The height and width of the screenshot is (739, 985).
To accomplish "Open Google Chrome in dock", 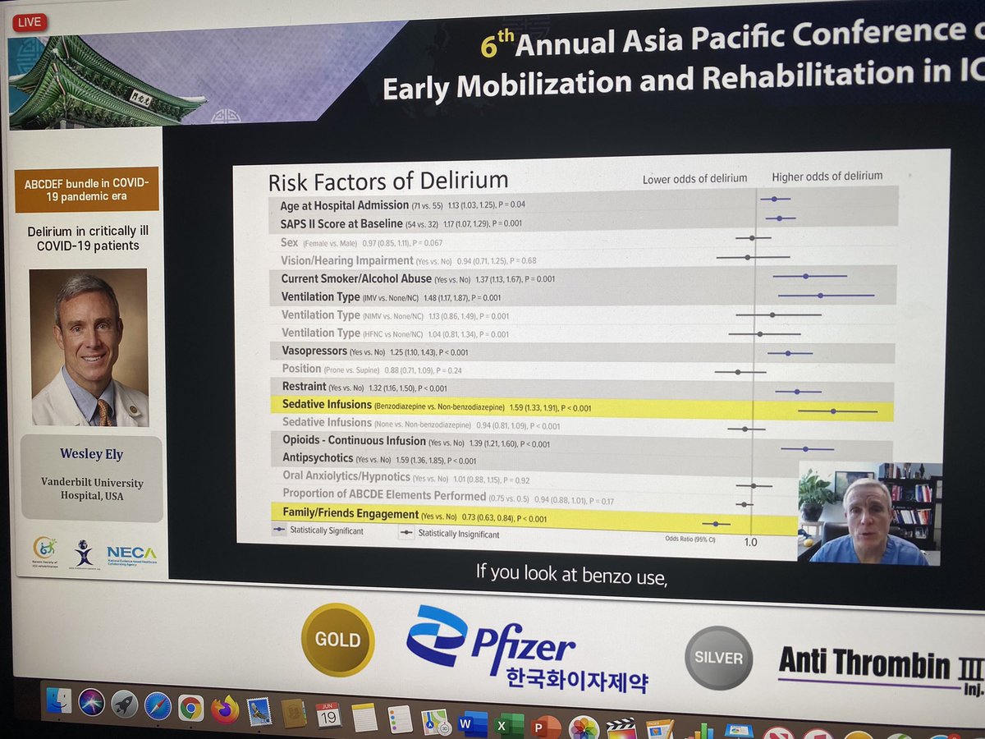I will point(190,708).
